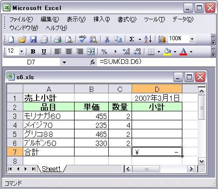Click the fx insert function button
Screen dimensions: 218x189
[x=93, y=63]
